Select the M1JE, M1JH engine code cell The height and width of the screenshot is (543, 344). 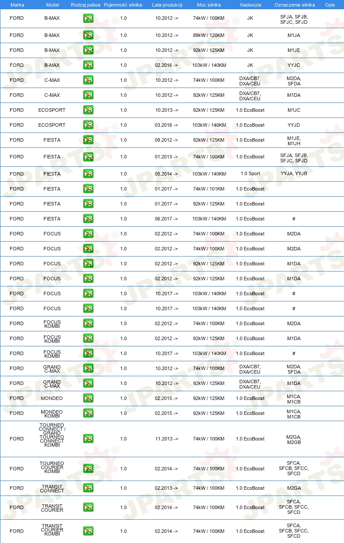(294, 140)
